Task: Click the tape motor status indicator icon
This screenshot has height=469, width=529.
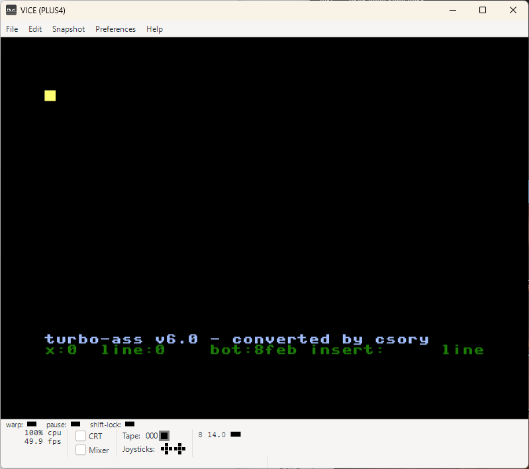Action: (x=164, y=436)
